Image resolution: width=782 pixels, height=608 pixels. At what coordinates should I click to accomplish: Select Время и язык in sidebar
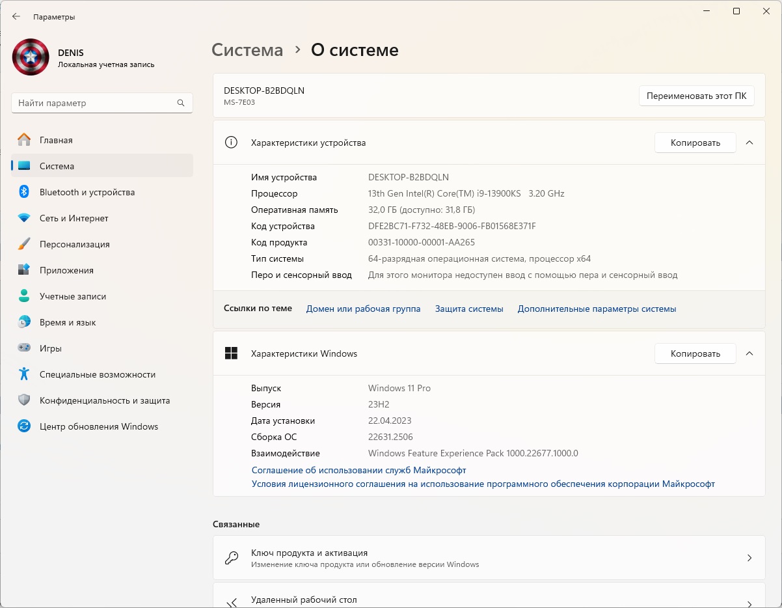tap(68, 322)
